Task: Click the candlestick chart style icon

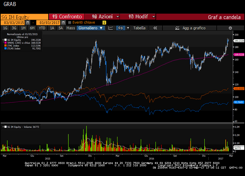Action: click(121, 28)
